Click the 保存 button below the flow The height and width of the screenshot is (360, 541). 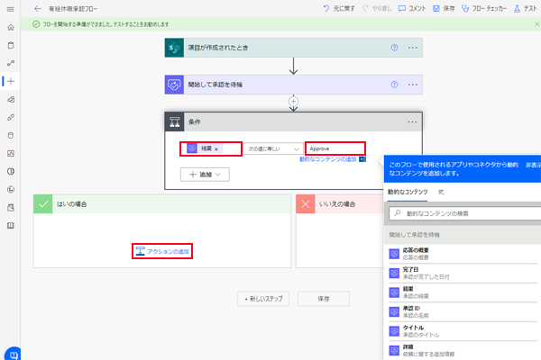point(324,299)
